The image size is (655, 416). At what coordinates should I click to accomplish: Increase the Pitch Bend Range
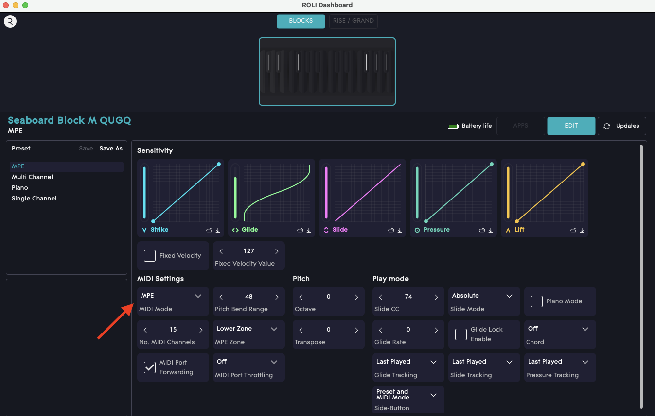coord(277,297)
